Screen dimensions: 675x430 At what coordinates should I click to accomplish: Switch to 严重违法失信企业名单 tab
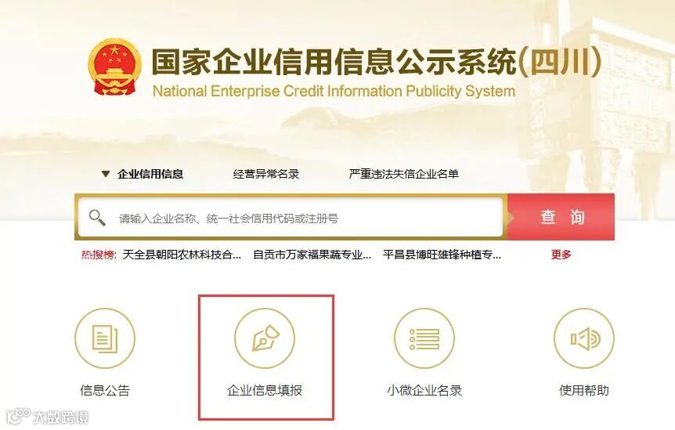click(404, 174)
